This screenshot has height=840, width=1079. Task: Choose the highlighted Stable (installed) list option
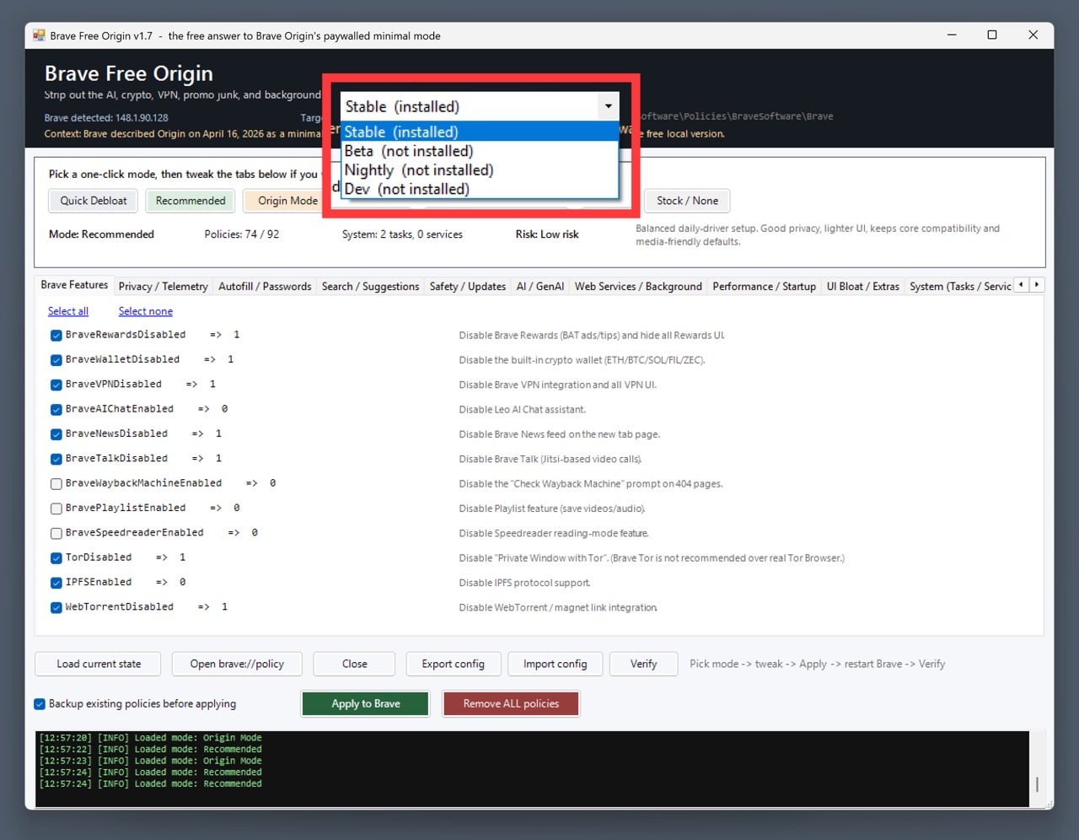click(x=480, y=132)
